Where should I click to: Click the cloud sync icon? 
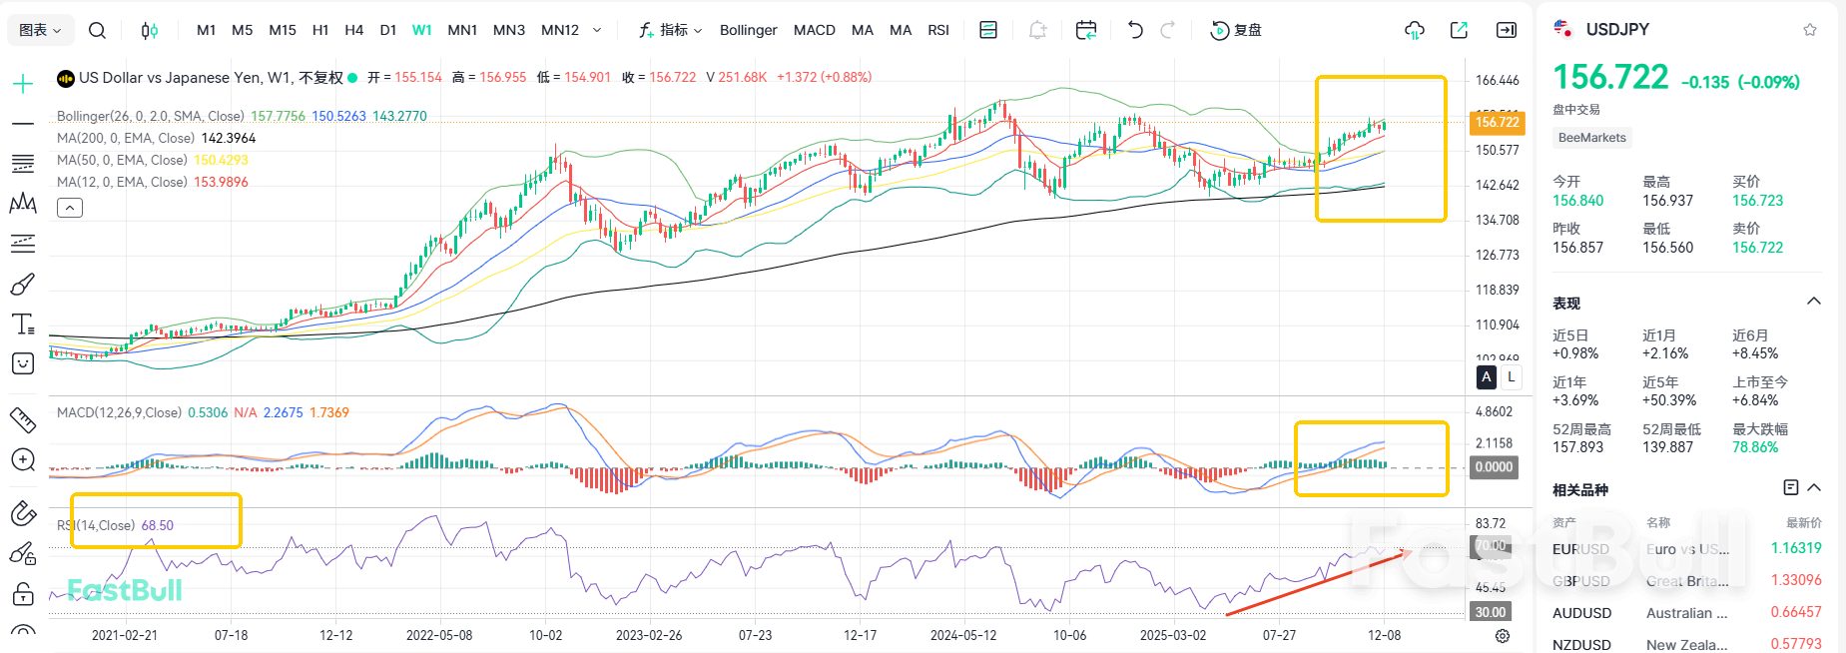[x=1414, y=30]
